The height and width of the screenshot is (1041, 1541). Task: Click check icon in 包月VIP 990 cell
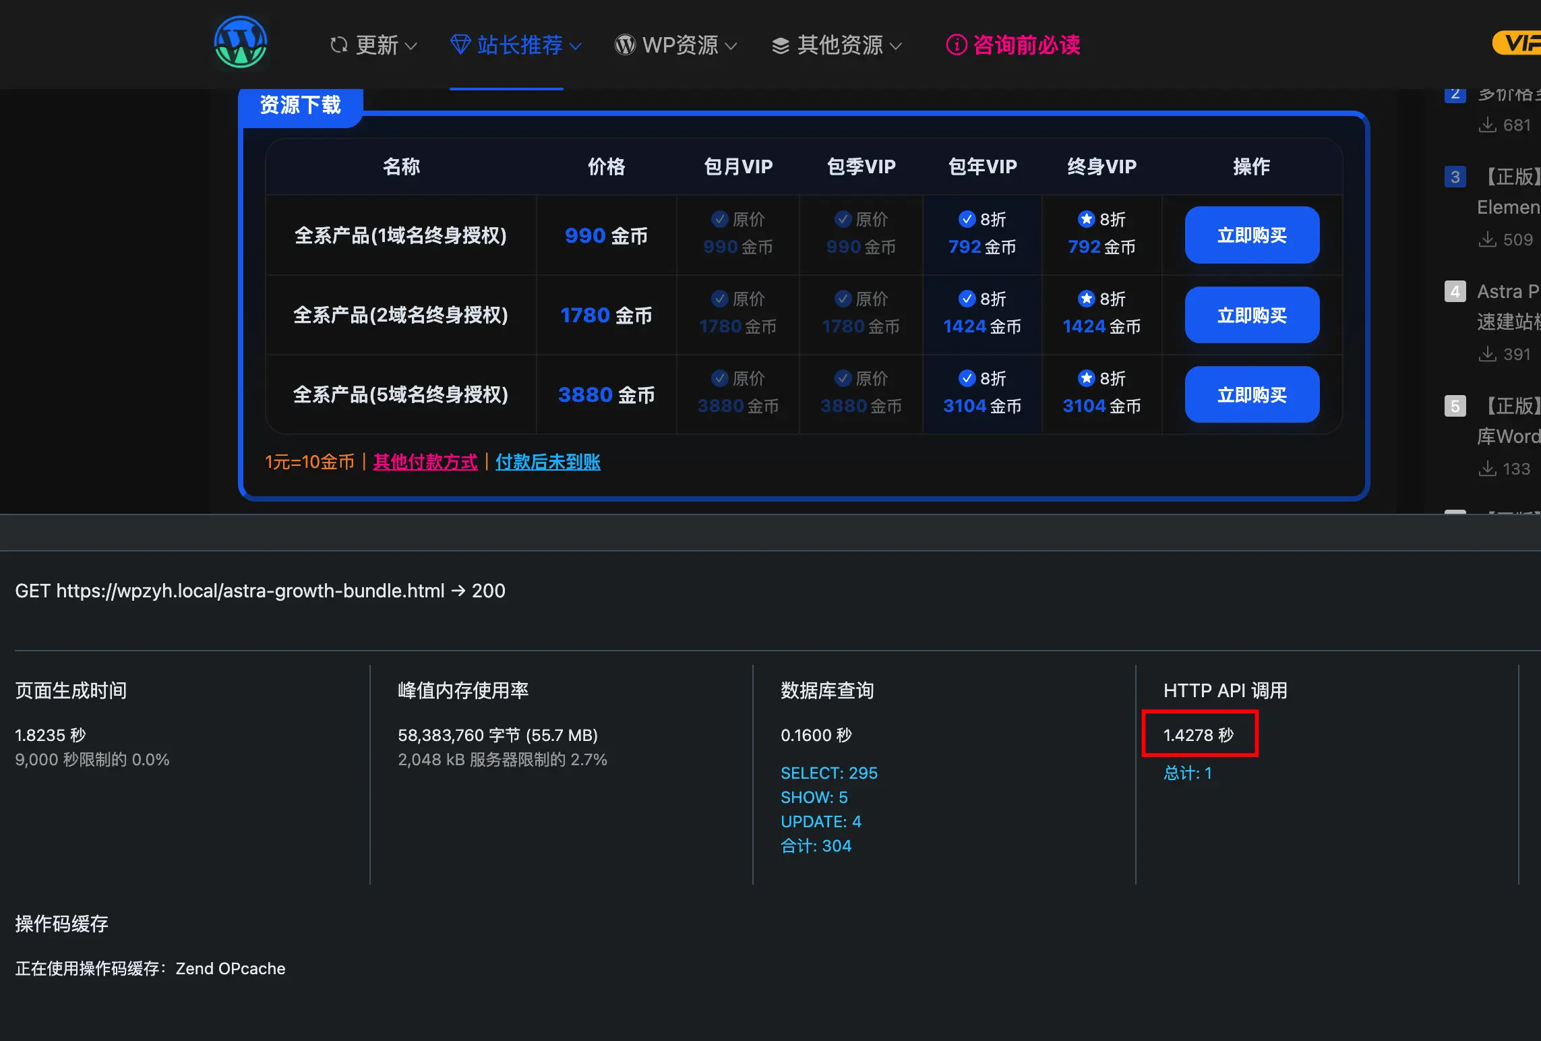720,219
